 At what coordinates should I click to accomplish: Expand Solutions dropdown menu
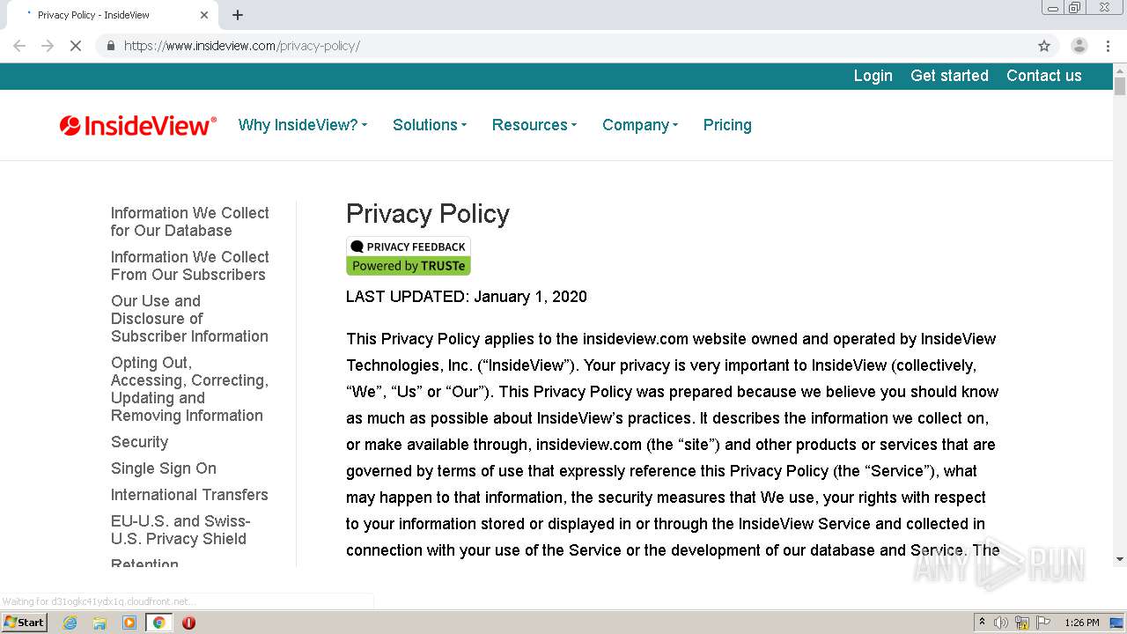430,125
